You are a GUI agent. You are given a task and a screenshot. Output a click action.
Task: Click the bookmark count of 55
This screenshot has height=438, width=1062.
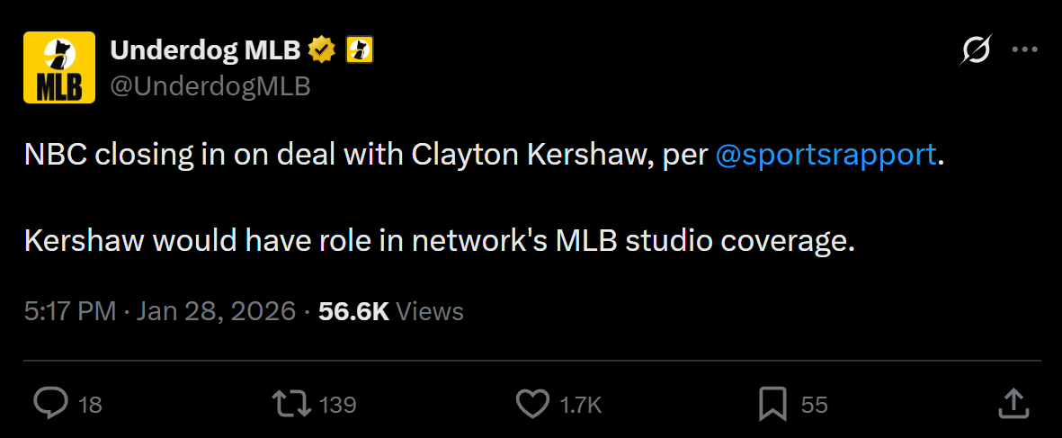(814, 405)
